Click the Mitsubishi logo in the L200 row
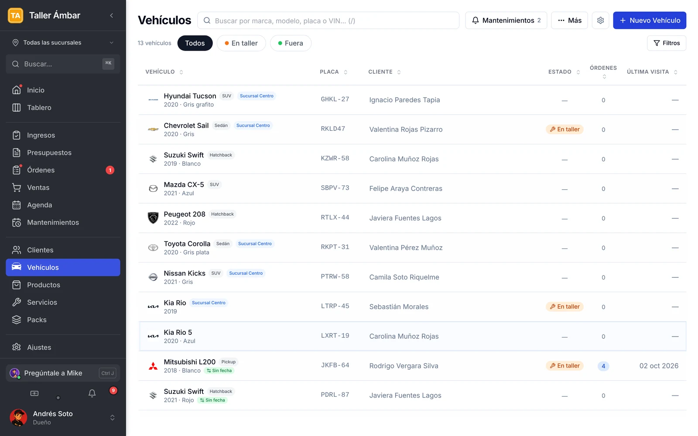This screenshot has height=436, width=698. coord(153,366)
